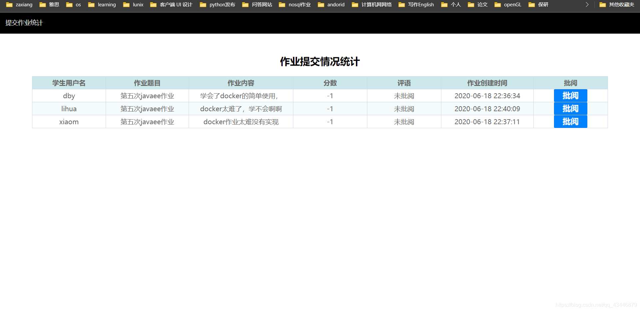This screenshot has height=311, width=640.
Task: Open the zaxiang bookmark folder
Action: 19,5
